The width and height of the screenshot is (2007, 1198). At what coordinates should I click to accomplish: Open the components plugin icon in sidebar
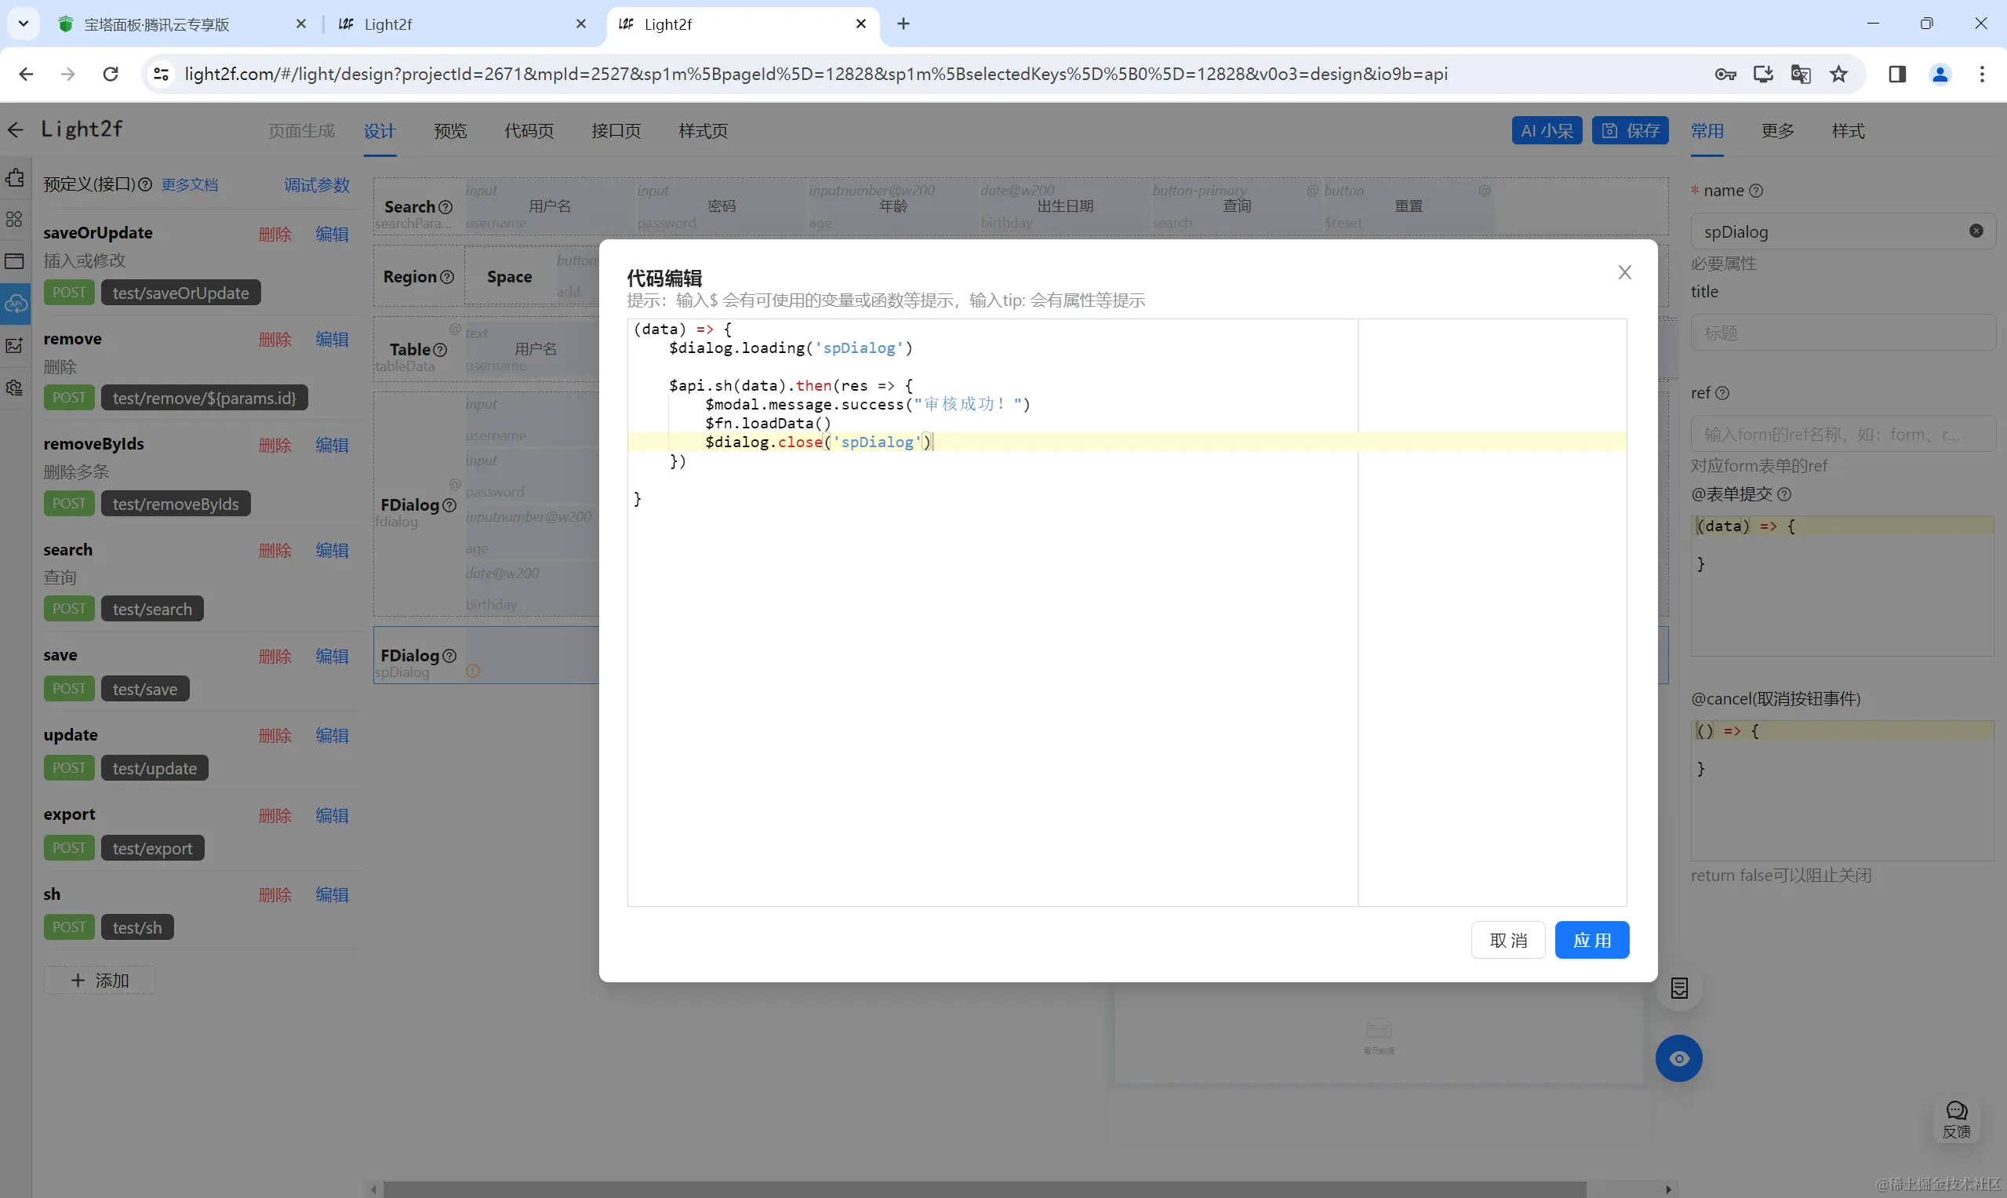(15, 177)
